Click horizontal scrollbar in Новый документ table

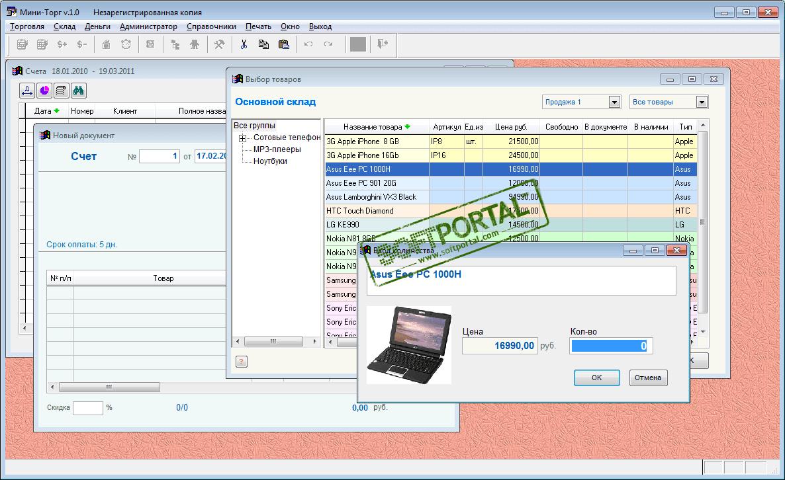pyautogui.click(x=109, y=387)
